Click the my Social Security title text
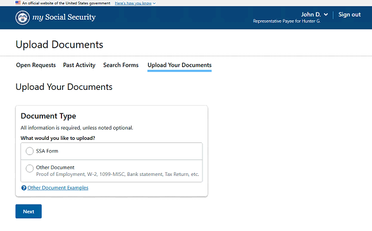 [64, 17]
